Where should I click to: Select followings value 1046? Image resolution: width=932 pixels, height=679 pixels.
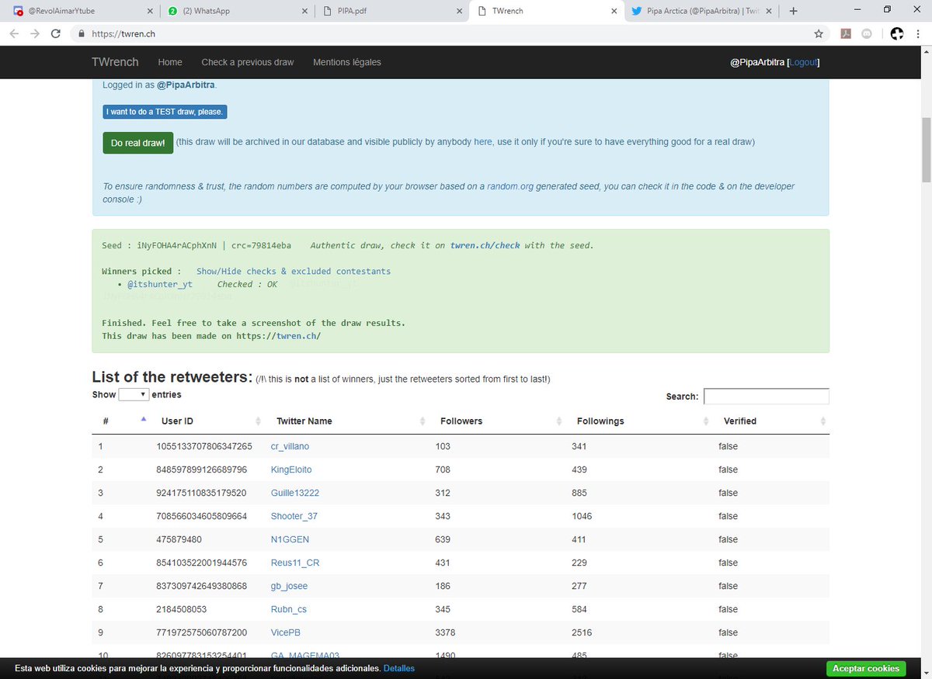tap(582, 516)
